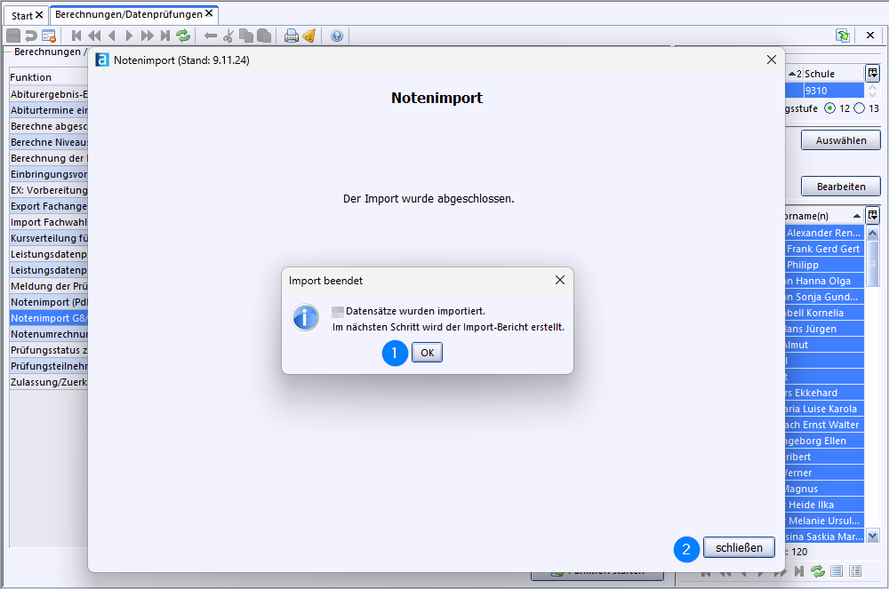Close the Notenimport window with X
The image size is (889, 589).
click(771, 60)
